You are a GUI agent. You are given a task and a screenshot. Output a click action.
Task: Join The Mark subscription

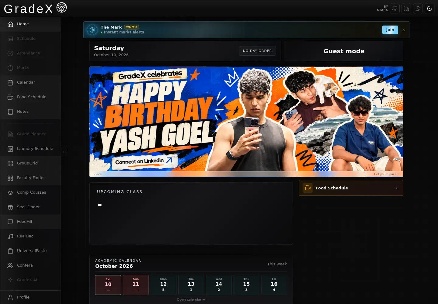click(x=390, y=29)
